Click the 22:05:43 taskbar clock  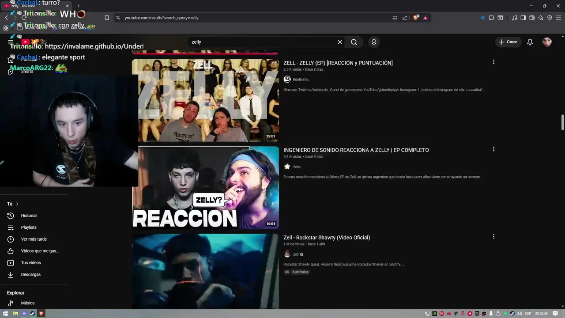541,314
